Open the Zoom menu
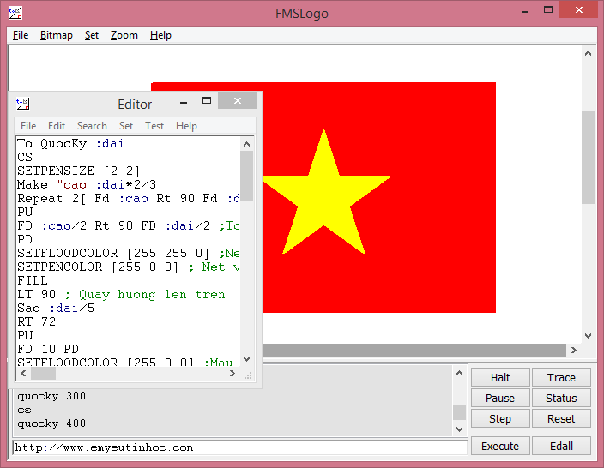The image size is (604, 468). pos(124,35)
